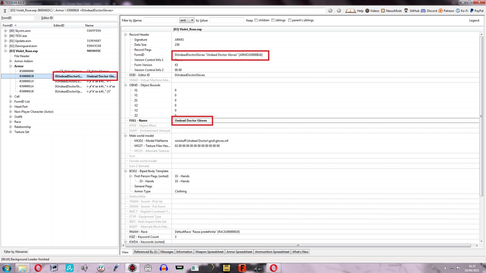Open the What's New tab
Viewport: 486px width, 273px height.
pos(300,252)
